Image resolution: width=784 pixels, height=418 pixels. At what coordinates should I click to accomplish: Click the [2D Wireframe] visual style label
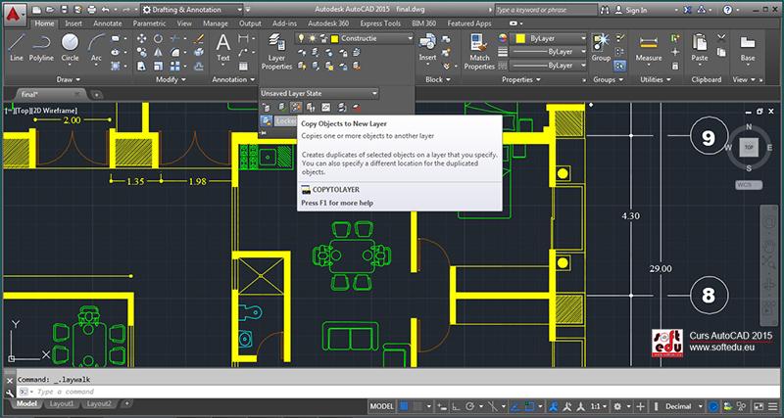pos(55,111)
